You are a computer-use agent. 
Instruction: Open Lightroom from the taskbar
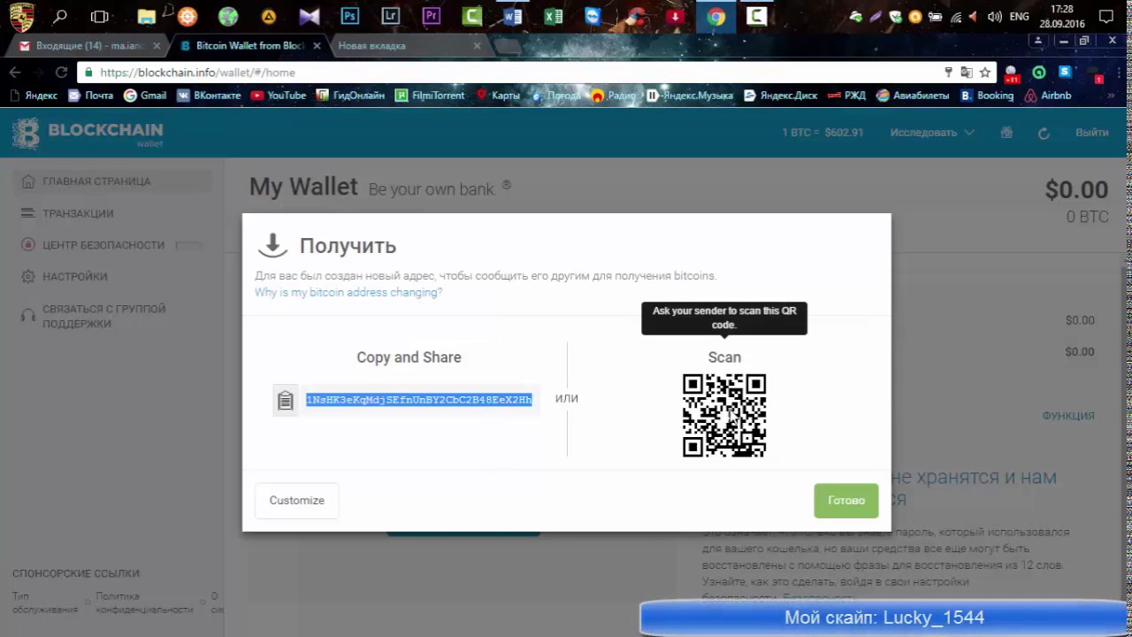point(390,16)
